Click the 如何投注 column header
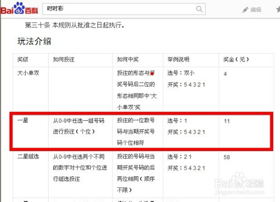 pyautogui.click(x=64, y=59)
